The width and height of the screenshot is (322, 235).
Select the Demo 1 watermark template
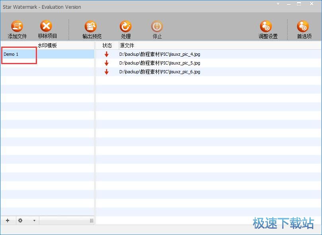(x=11, y=54)
